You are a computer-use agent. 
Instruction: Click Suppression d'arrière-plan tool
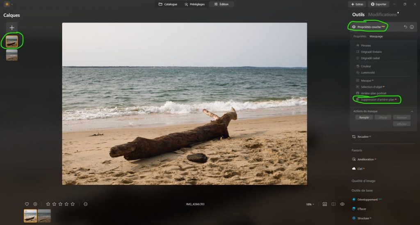(x=377, y=99)
